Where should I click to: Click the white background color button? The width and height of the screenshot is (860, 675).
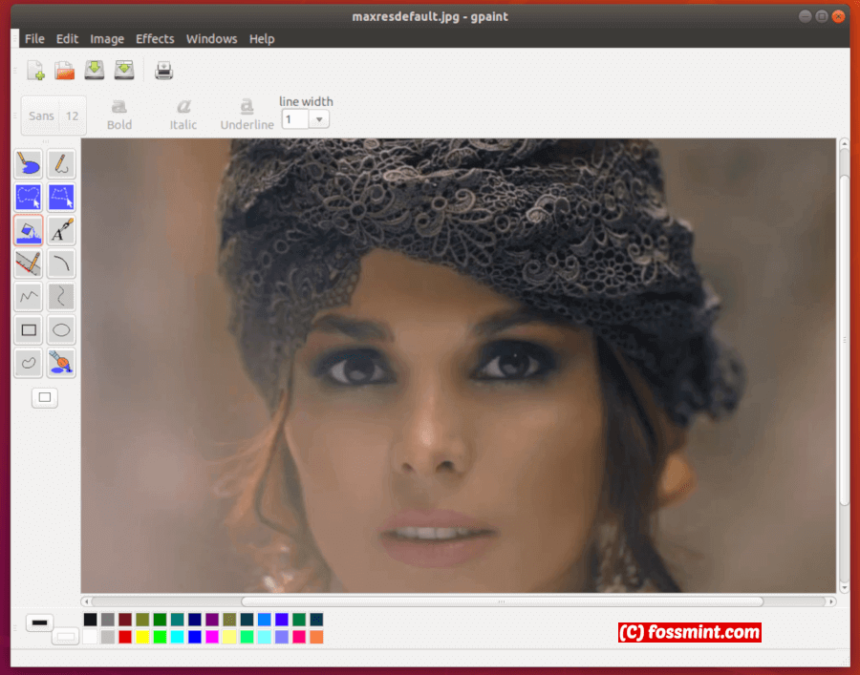coord(65,636)
